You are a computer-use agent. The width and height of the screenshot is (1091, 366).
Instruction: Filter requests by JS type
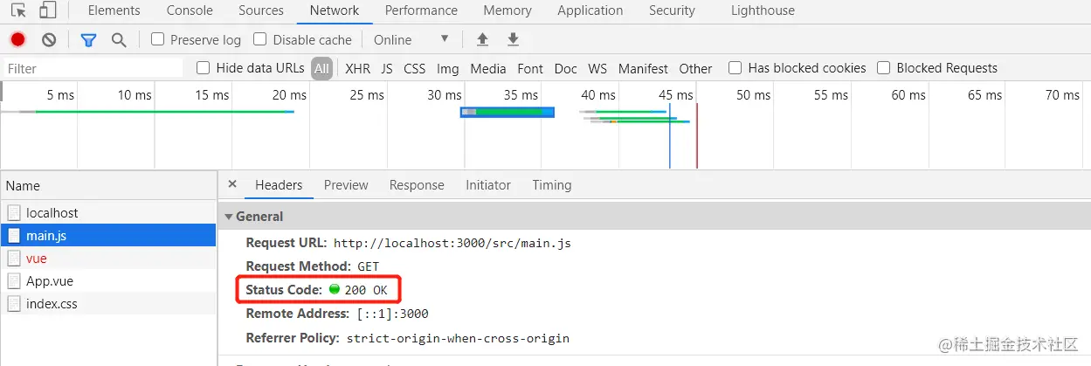387,68
